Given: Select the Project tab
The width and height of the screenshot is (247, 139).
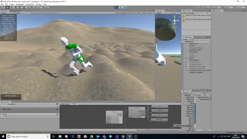Looking at the screenshot, I should click(x=186, y=91).
